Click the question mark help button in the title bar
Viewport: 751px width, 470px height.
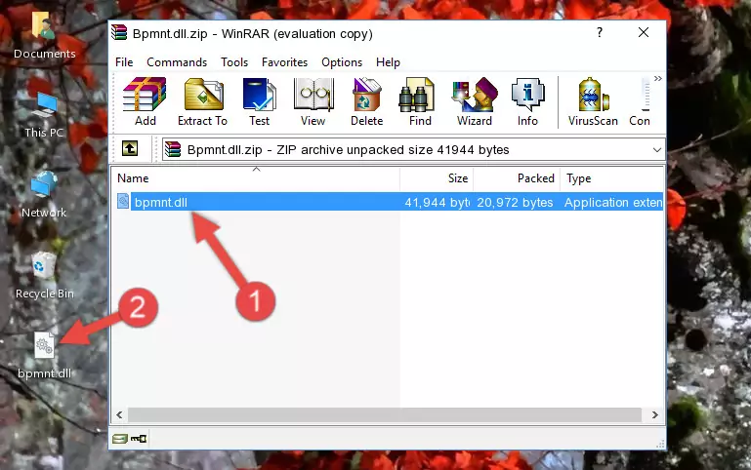tap(600, 32)
